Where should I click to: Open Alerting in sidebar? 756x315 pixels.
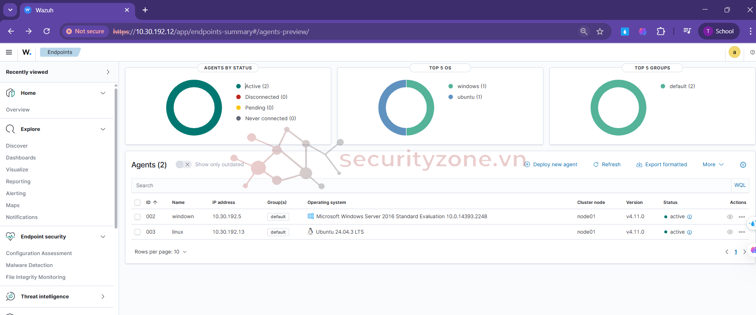coord(16,193)
